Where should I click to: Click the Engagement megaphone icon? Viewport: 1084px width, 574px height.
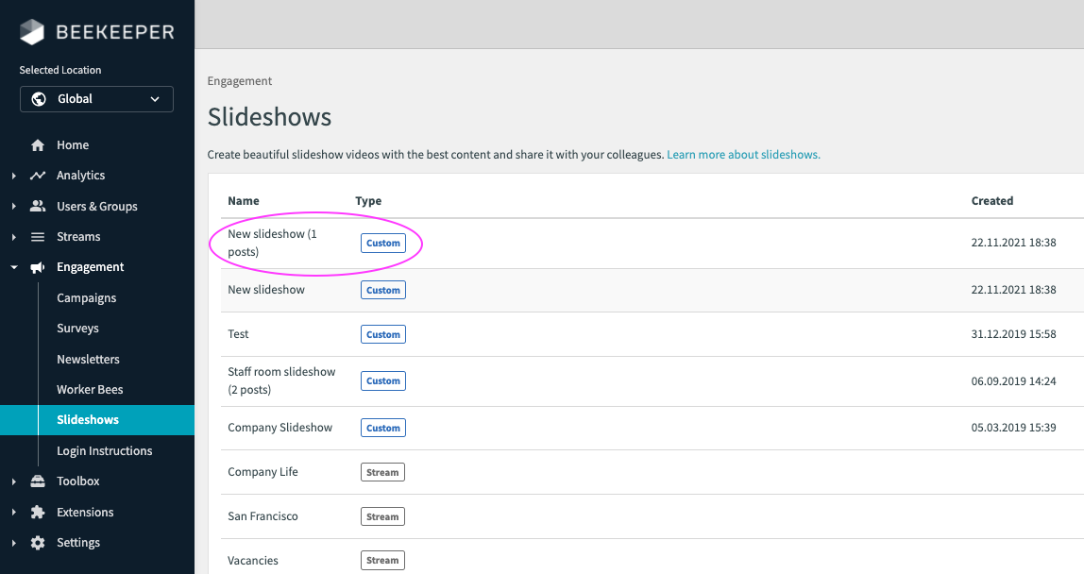pos(38,267)
